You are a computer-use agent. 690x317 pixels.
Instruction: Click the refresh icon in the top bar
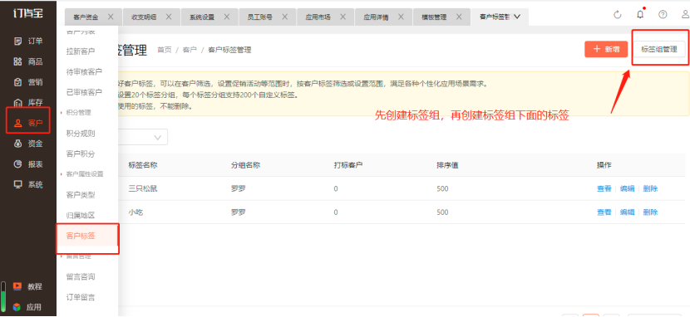click(618, 14)
